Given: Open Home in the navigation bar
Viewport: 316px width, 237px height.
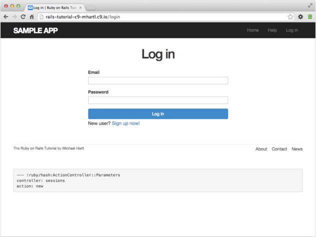Looking at the screenshot, I should click(x=252, y=30).
